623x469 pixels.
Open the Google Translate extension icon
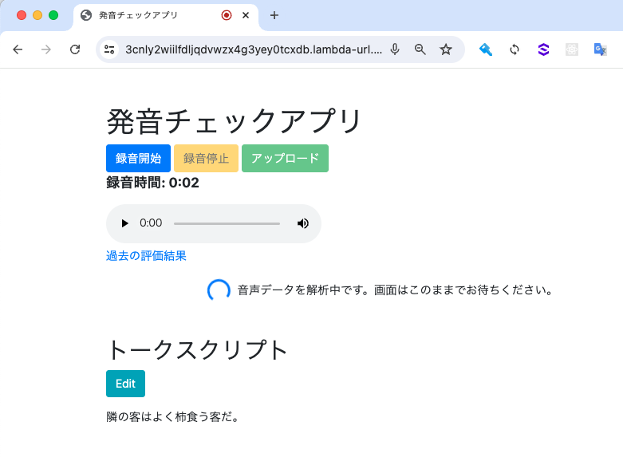[600, 49]
